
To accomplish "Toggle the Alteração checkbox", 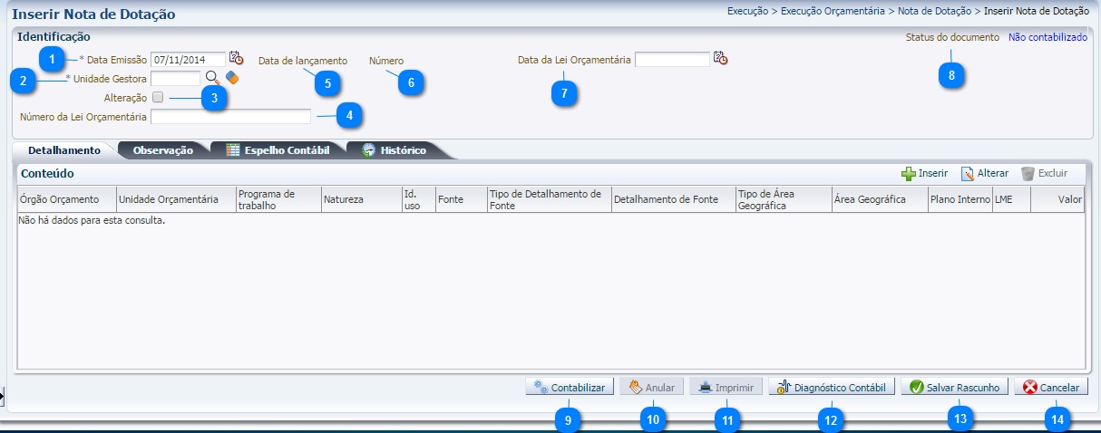I will click(158, 97).
